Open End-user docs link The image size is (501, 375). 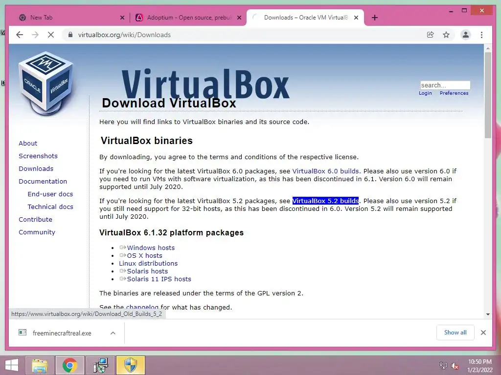pos(50,194)
